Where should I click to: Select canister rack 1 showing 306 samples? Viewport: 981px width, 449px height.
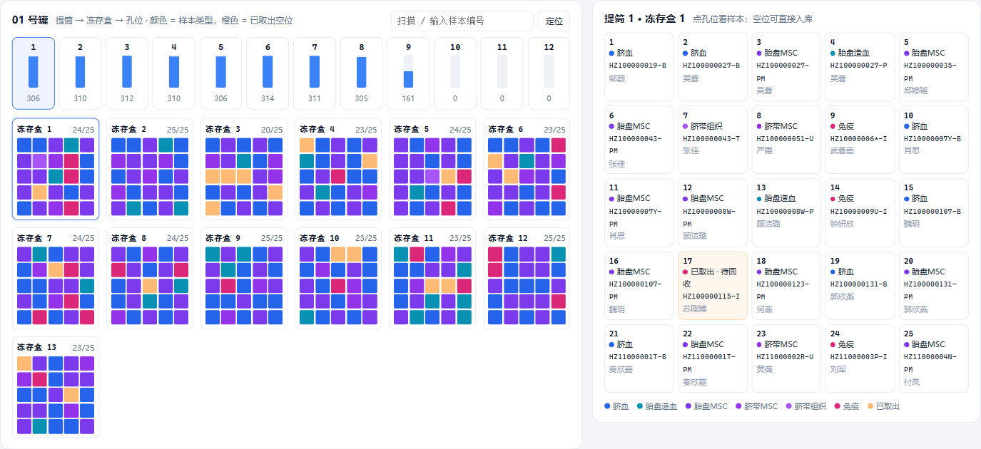pyautogui.click(x=34, y=73)
